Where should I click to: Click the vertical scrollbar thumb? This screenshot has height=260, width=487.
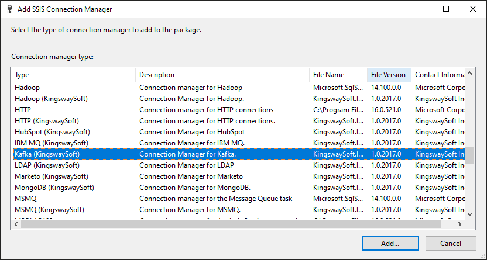470,155
